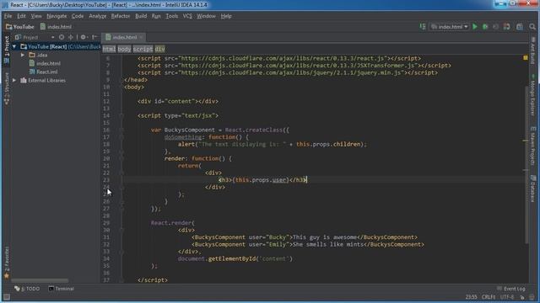The image size is (540, 303).
Task: Open the Search Everywhere magnifier
Action: pyautogui.click(x=532, y=26)
